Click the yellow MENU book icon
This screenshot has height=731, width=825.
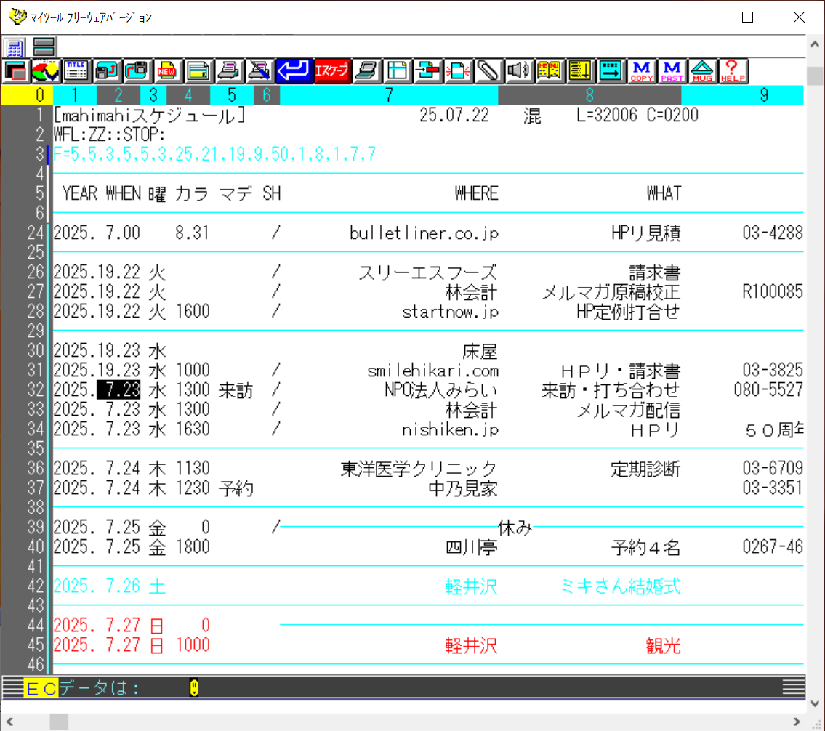point(549,70)
